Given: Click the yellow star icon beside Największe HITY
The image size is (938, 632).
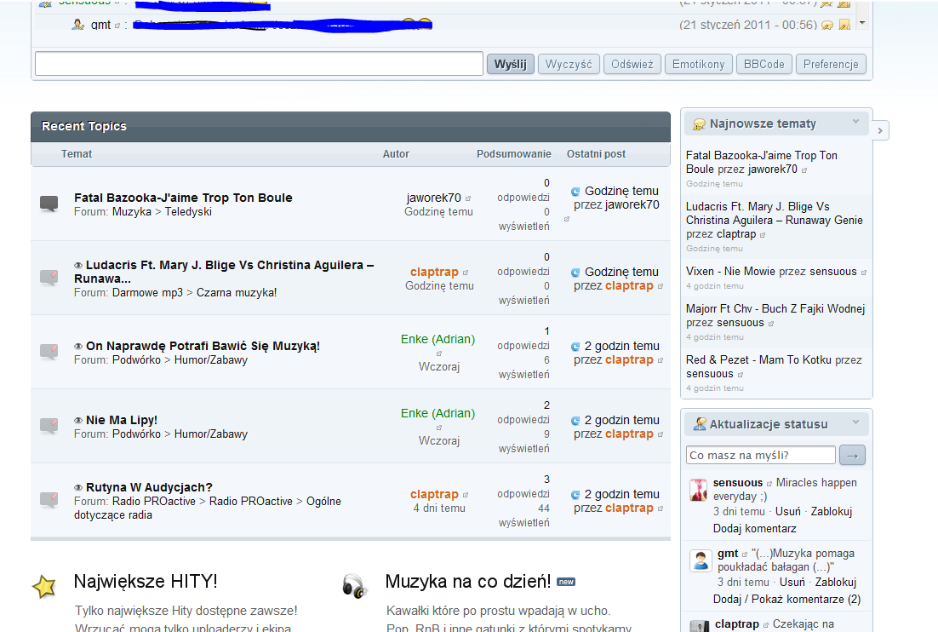Looking at the screenshot, I should tap(44, 586).
